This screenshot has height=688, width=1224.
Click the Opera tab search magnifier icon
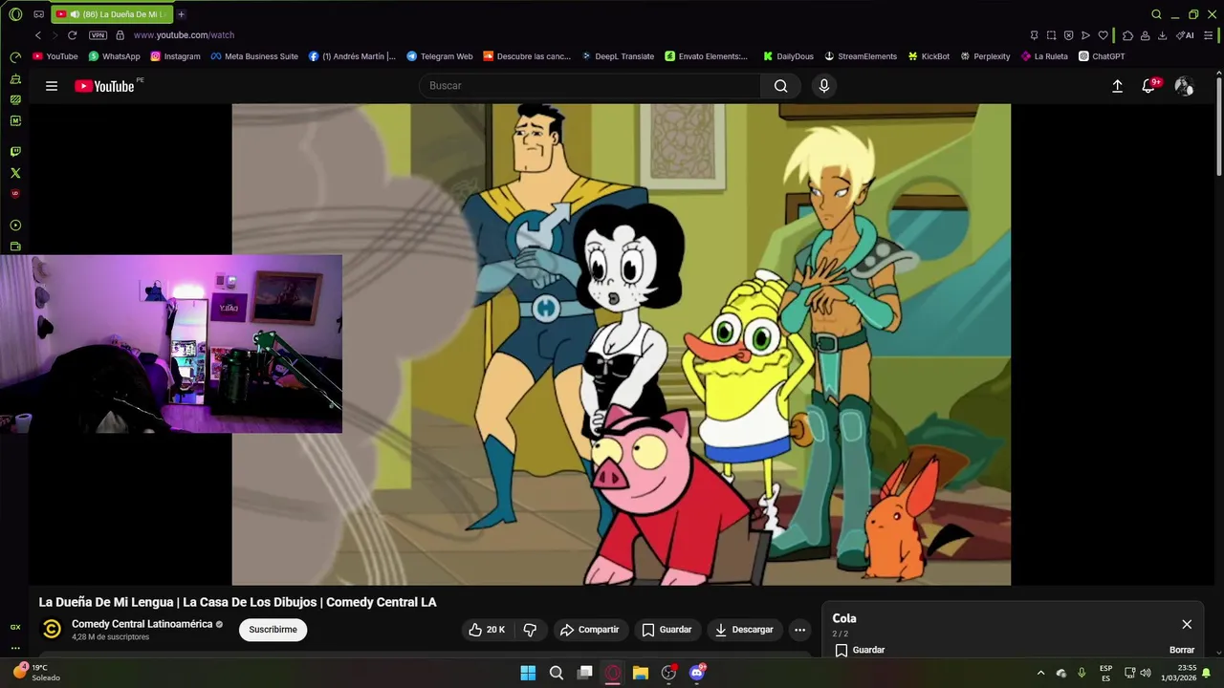[x=1156, y=14]
